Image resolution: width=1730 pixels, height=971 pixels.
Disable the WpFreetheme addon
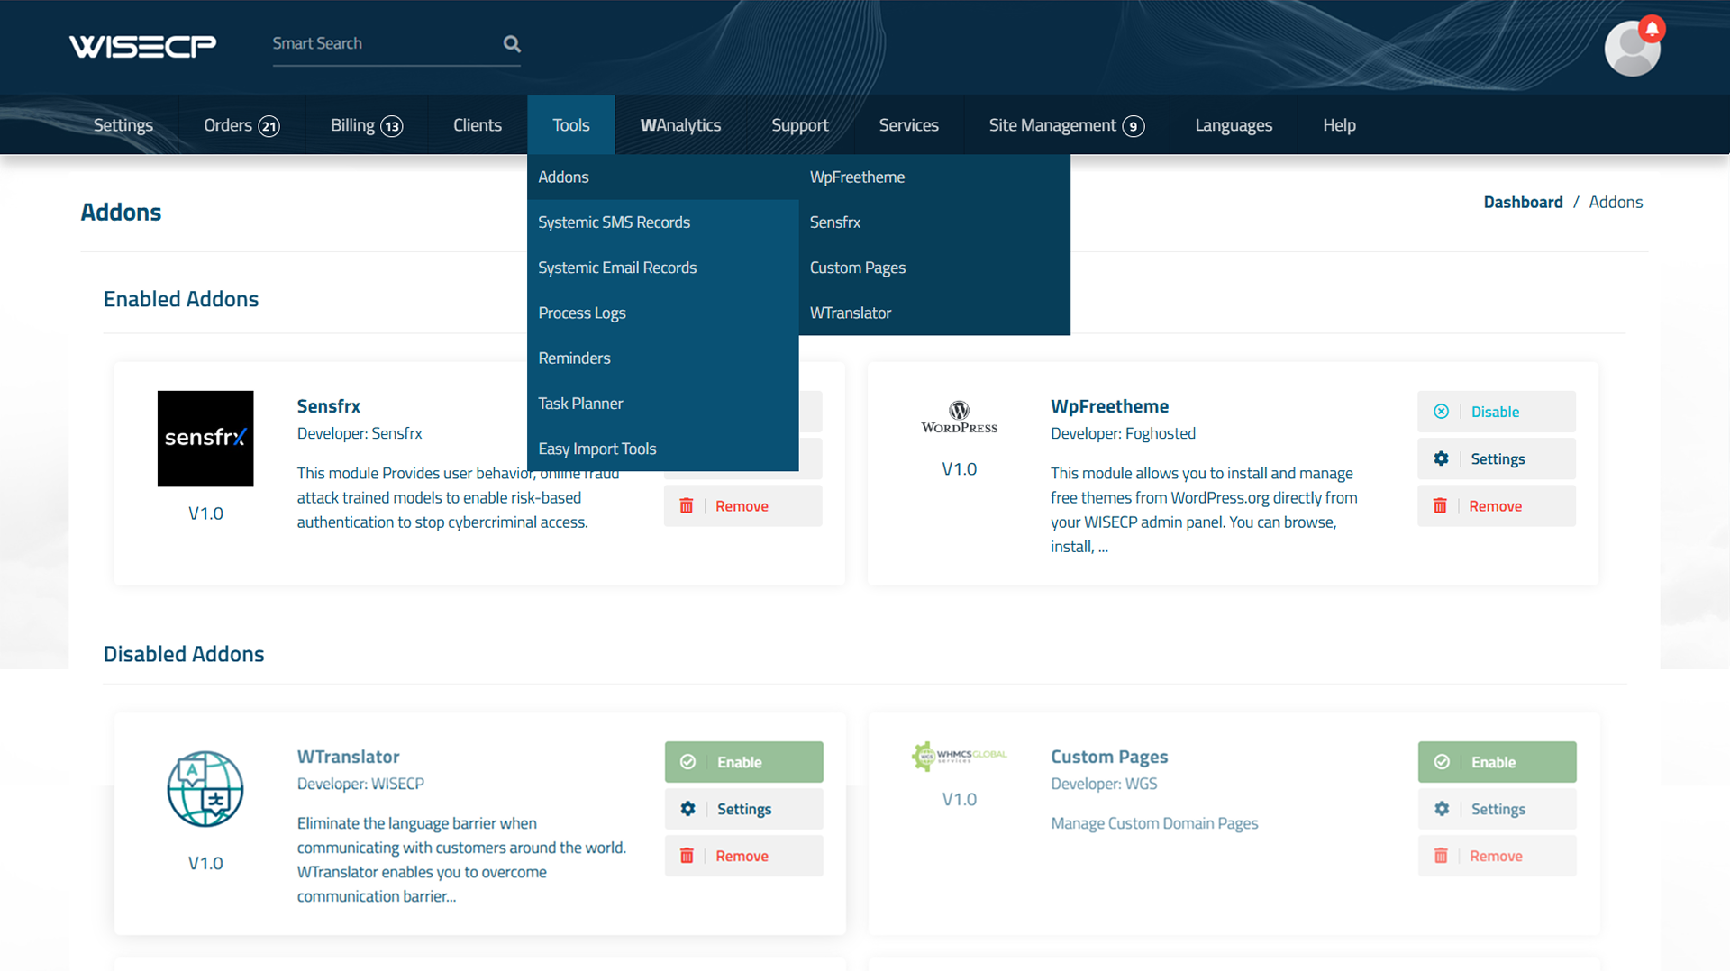tap(1497, 412)
